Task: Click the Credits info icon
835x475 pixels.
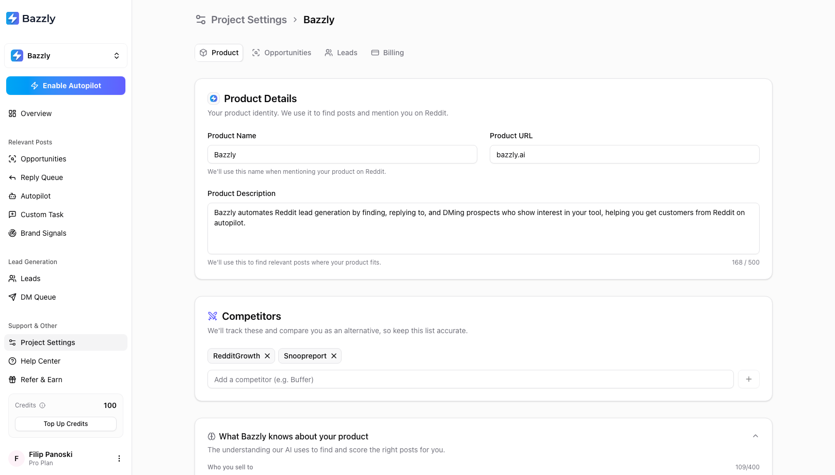Action: [42, 405]
